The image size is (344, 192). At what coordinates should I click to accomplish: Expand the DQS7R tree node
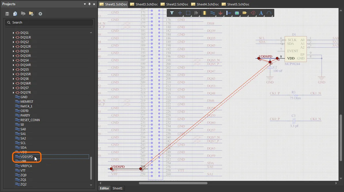[x=13, y=92]
